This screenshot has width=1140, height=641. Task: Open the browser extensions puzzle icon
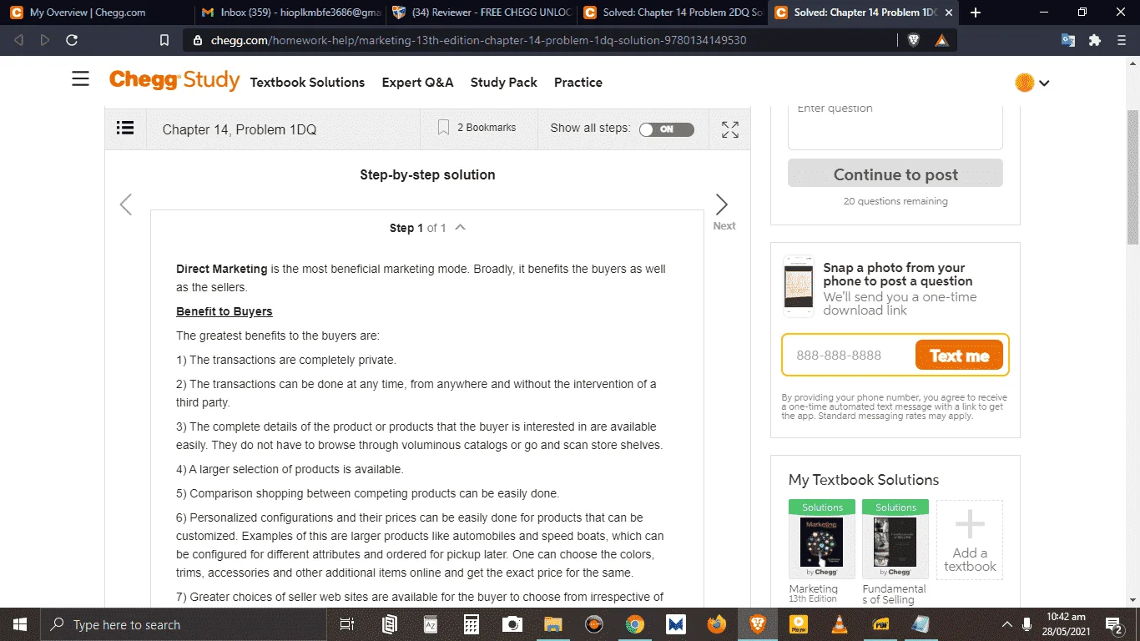[1095, 40]
